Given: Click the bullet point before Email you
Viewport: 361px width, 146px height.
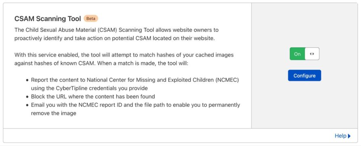Looking at the screenshot, I should tap(27, 105).
